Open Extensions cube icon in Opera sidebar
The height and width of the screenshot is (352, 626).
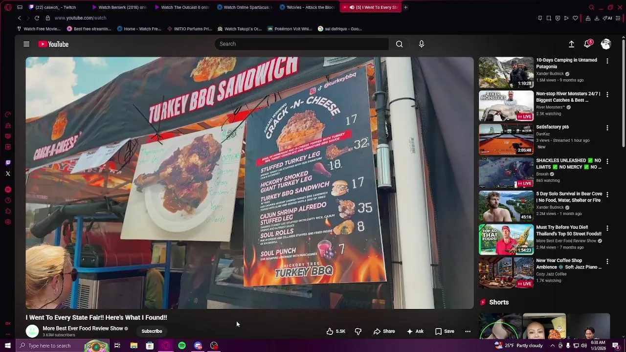coord(8,211)
